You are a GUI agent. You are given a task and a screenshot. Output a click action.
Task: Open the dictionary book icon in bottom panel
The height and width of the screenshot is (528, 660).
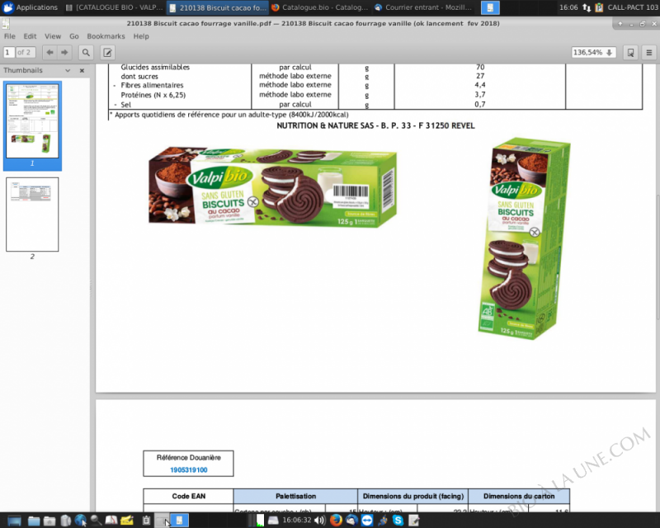pos(111,521)
